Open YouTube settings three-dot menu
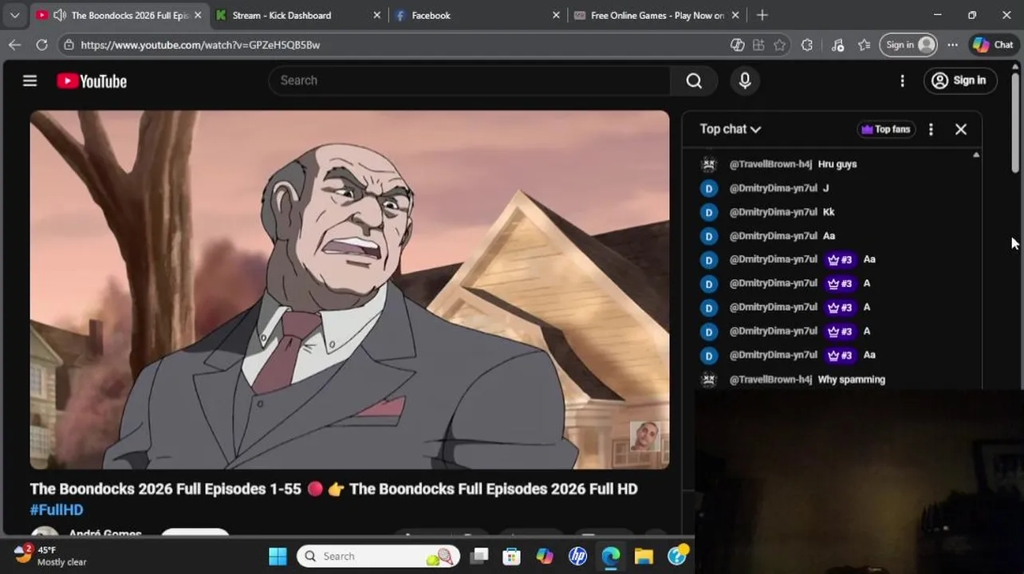This screenshot has width=1024, height=574. (x=902, y=81)
